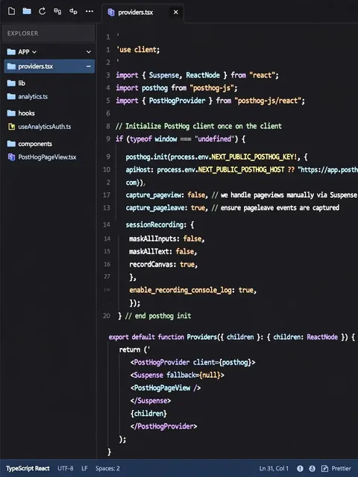Click the Ln 31, Col 1 position indicator
The width and height of the screenshot is (358, 477).
coord(274,469)
